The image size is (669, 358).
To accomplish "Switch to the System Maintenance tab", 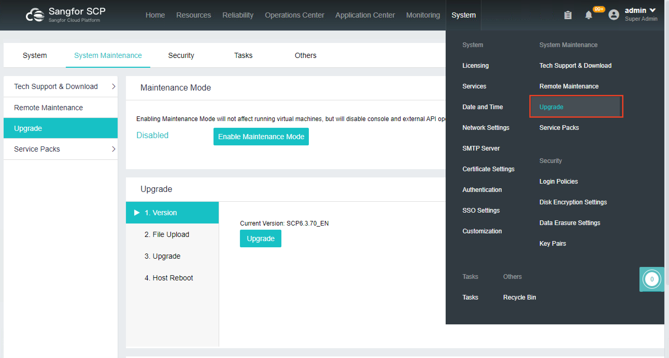I will [x=108, y=55].
